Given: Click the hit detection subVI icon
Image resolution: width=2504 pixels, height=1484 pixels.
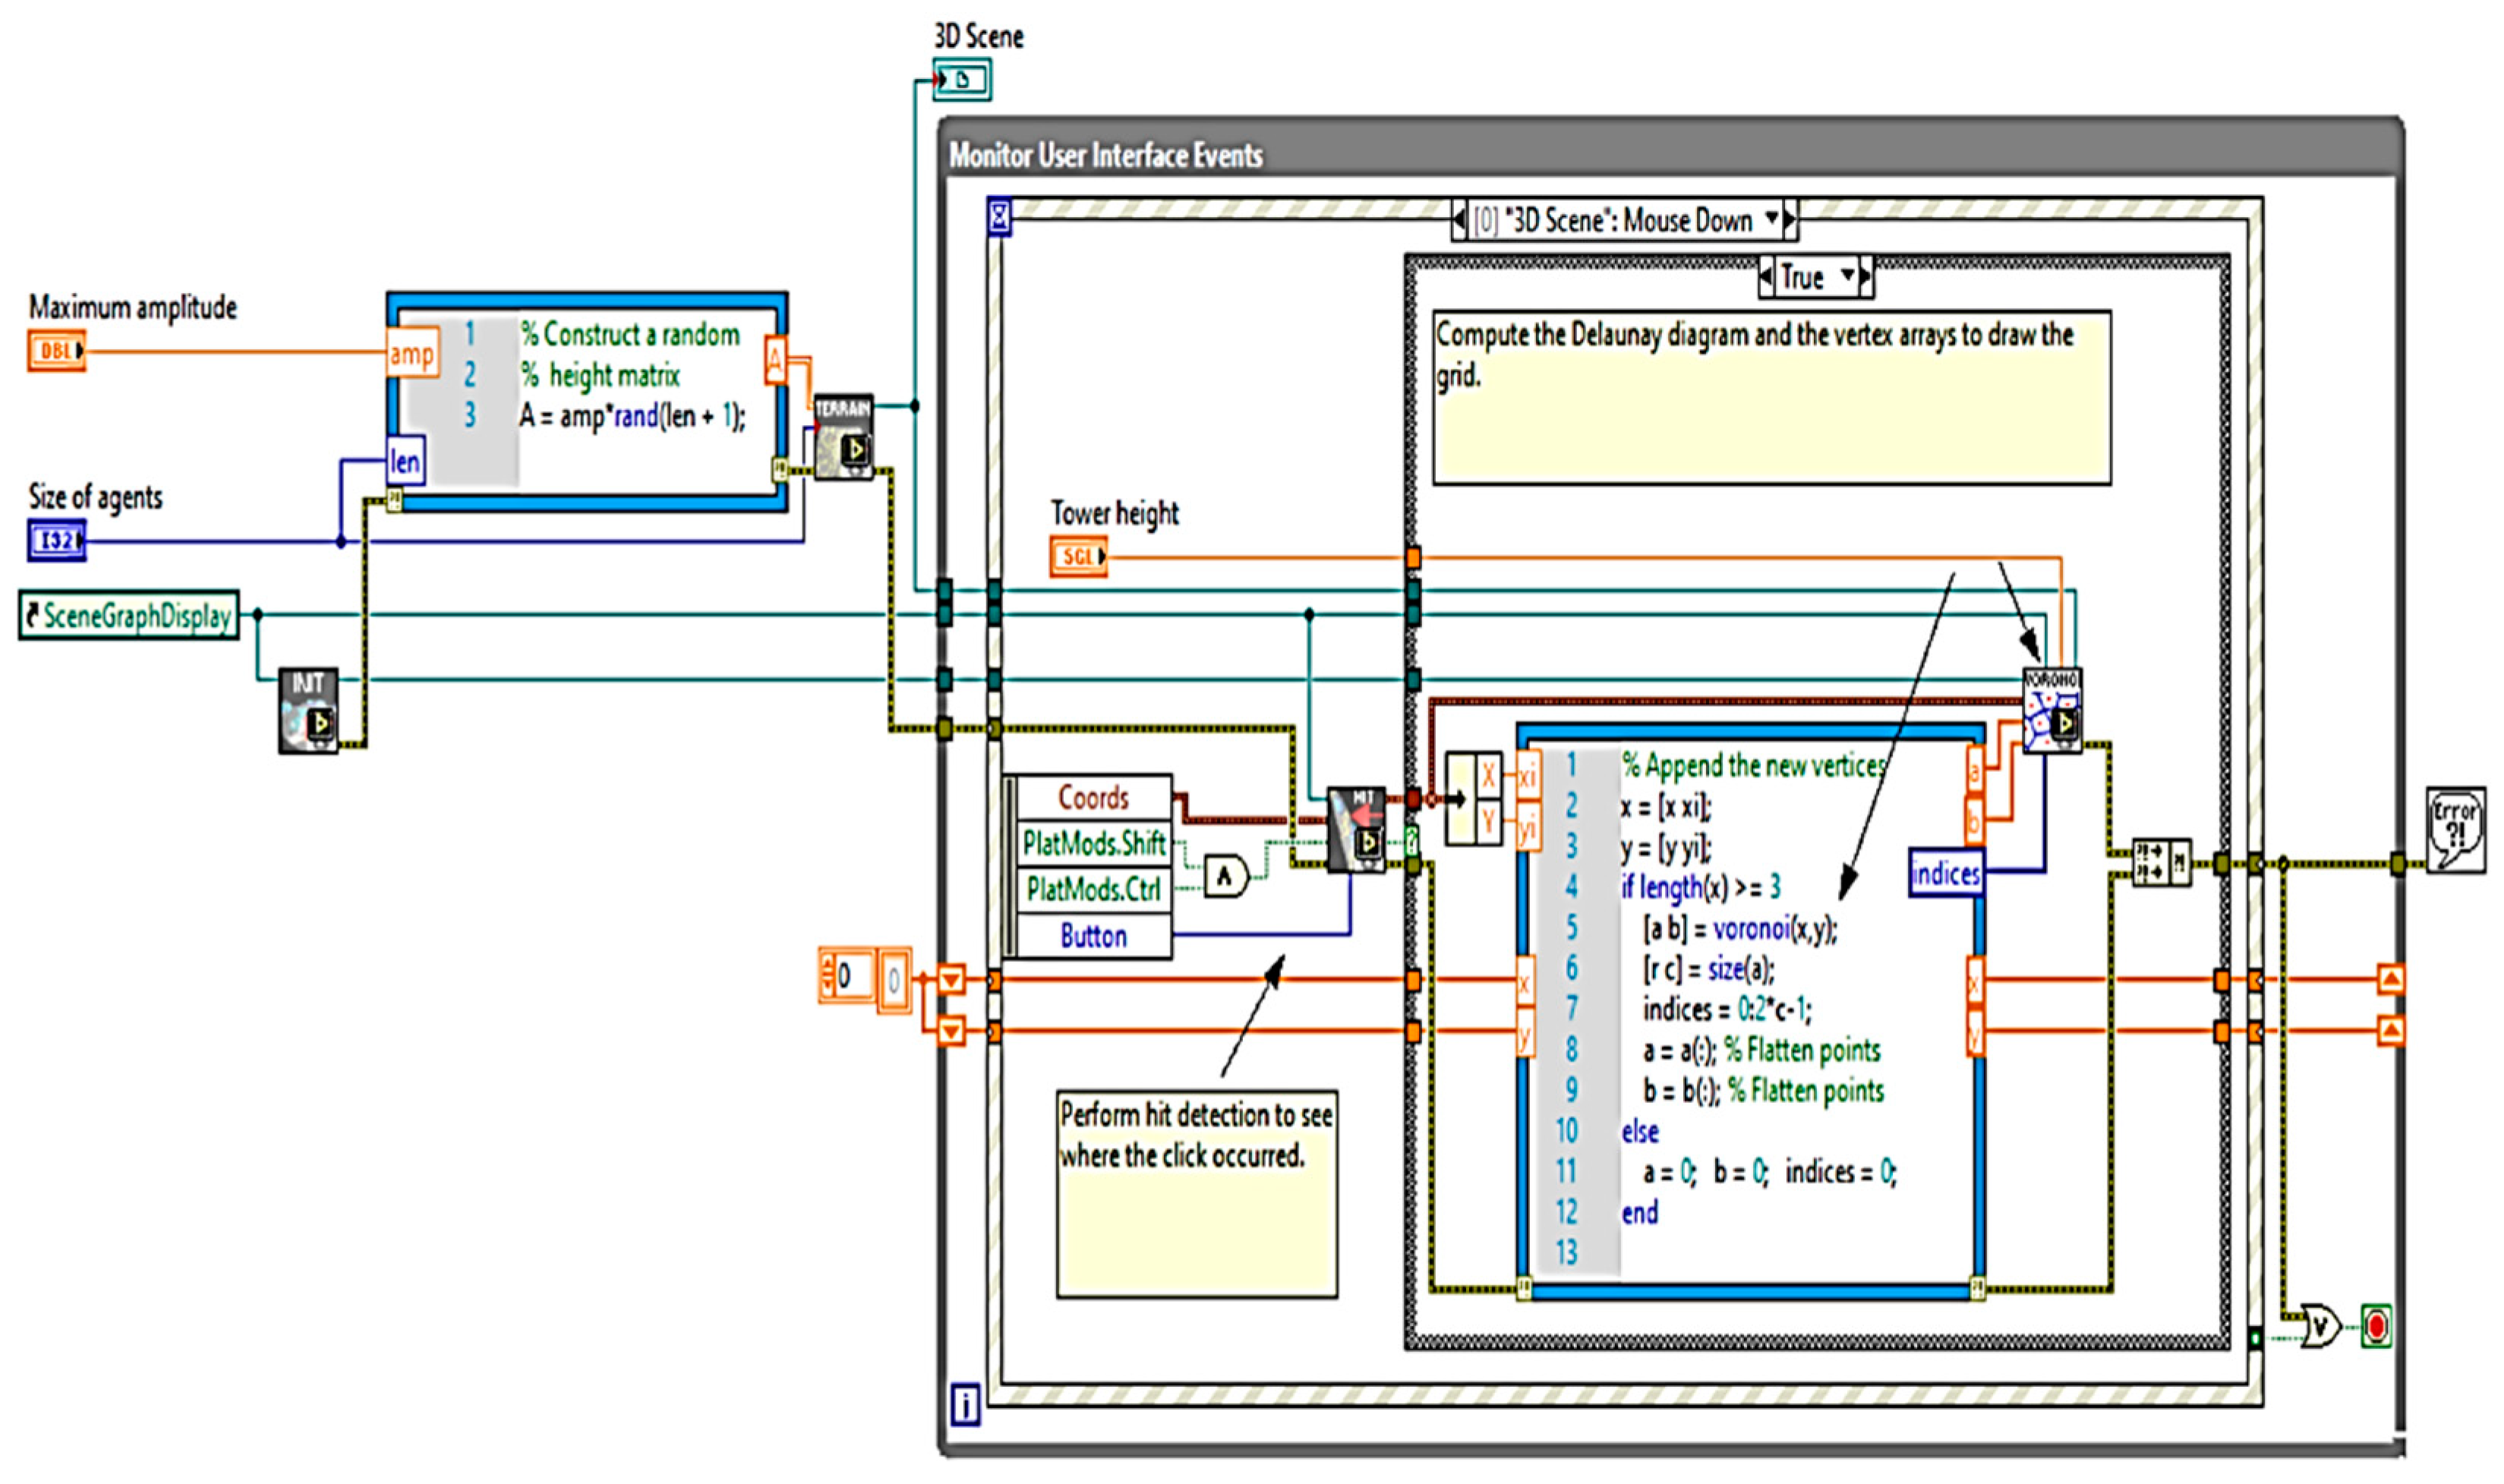Looking at the screenshot, I should tap(1356, 829).
